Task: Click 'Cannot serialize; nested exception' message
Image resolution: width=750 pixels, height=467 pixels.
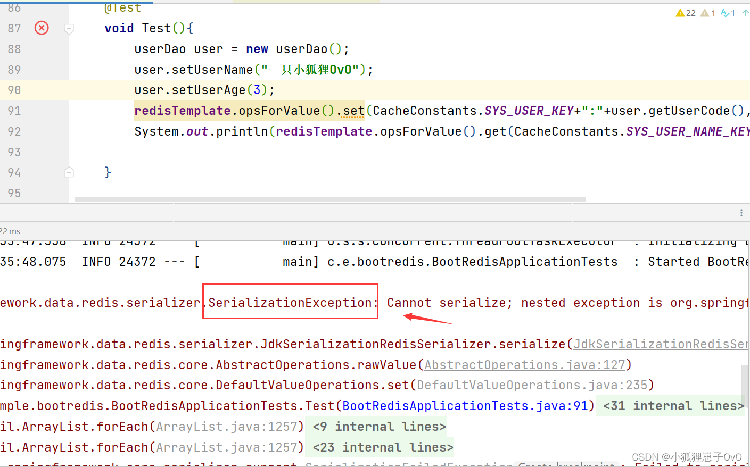Action: (514, 303)
